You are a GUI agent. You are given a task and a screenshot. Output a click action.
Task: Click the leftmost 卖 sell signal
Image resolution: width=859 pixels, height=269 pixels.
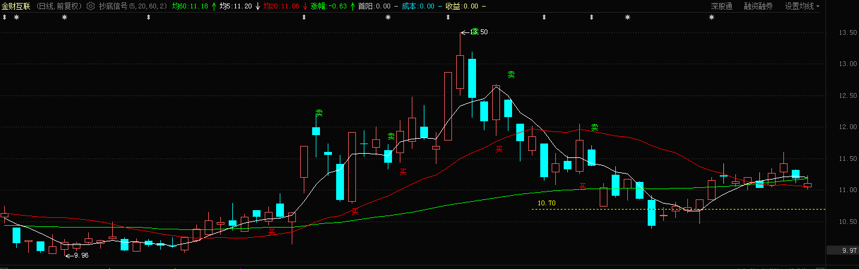click(x=319, y=113)
